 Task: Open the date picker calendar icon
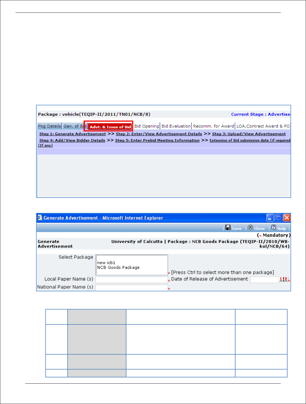point(283,279)
